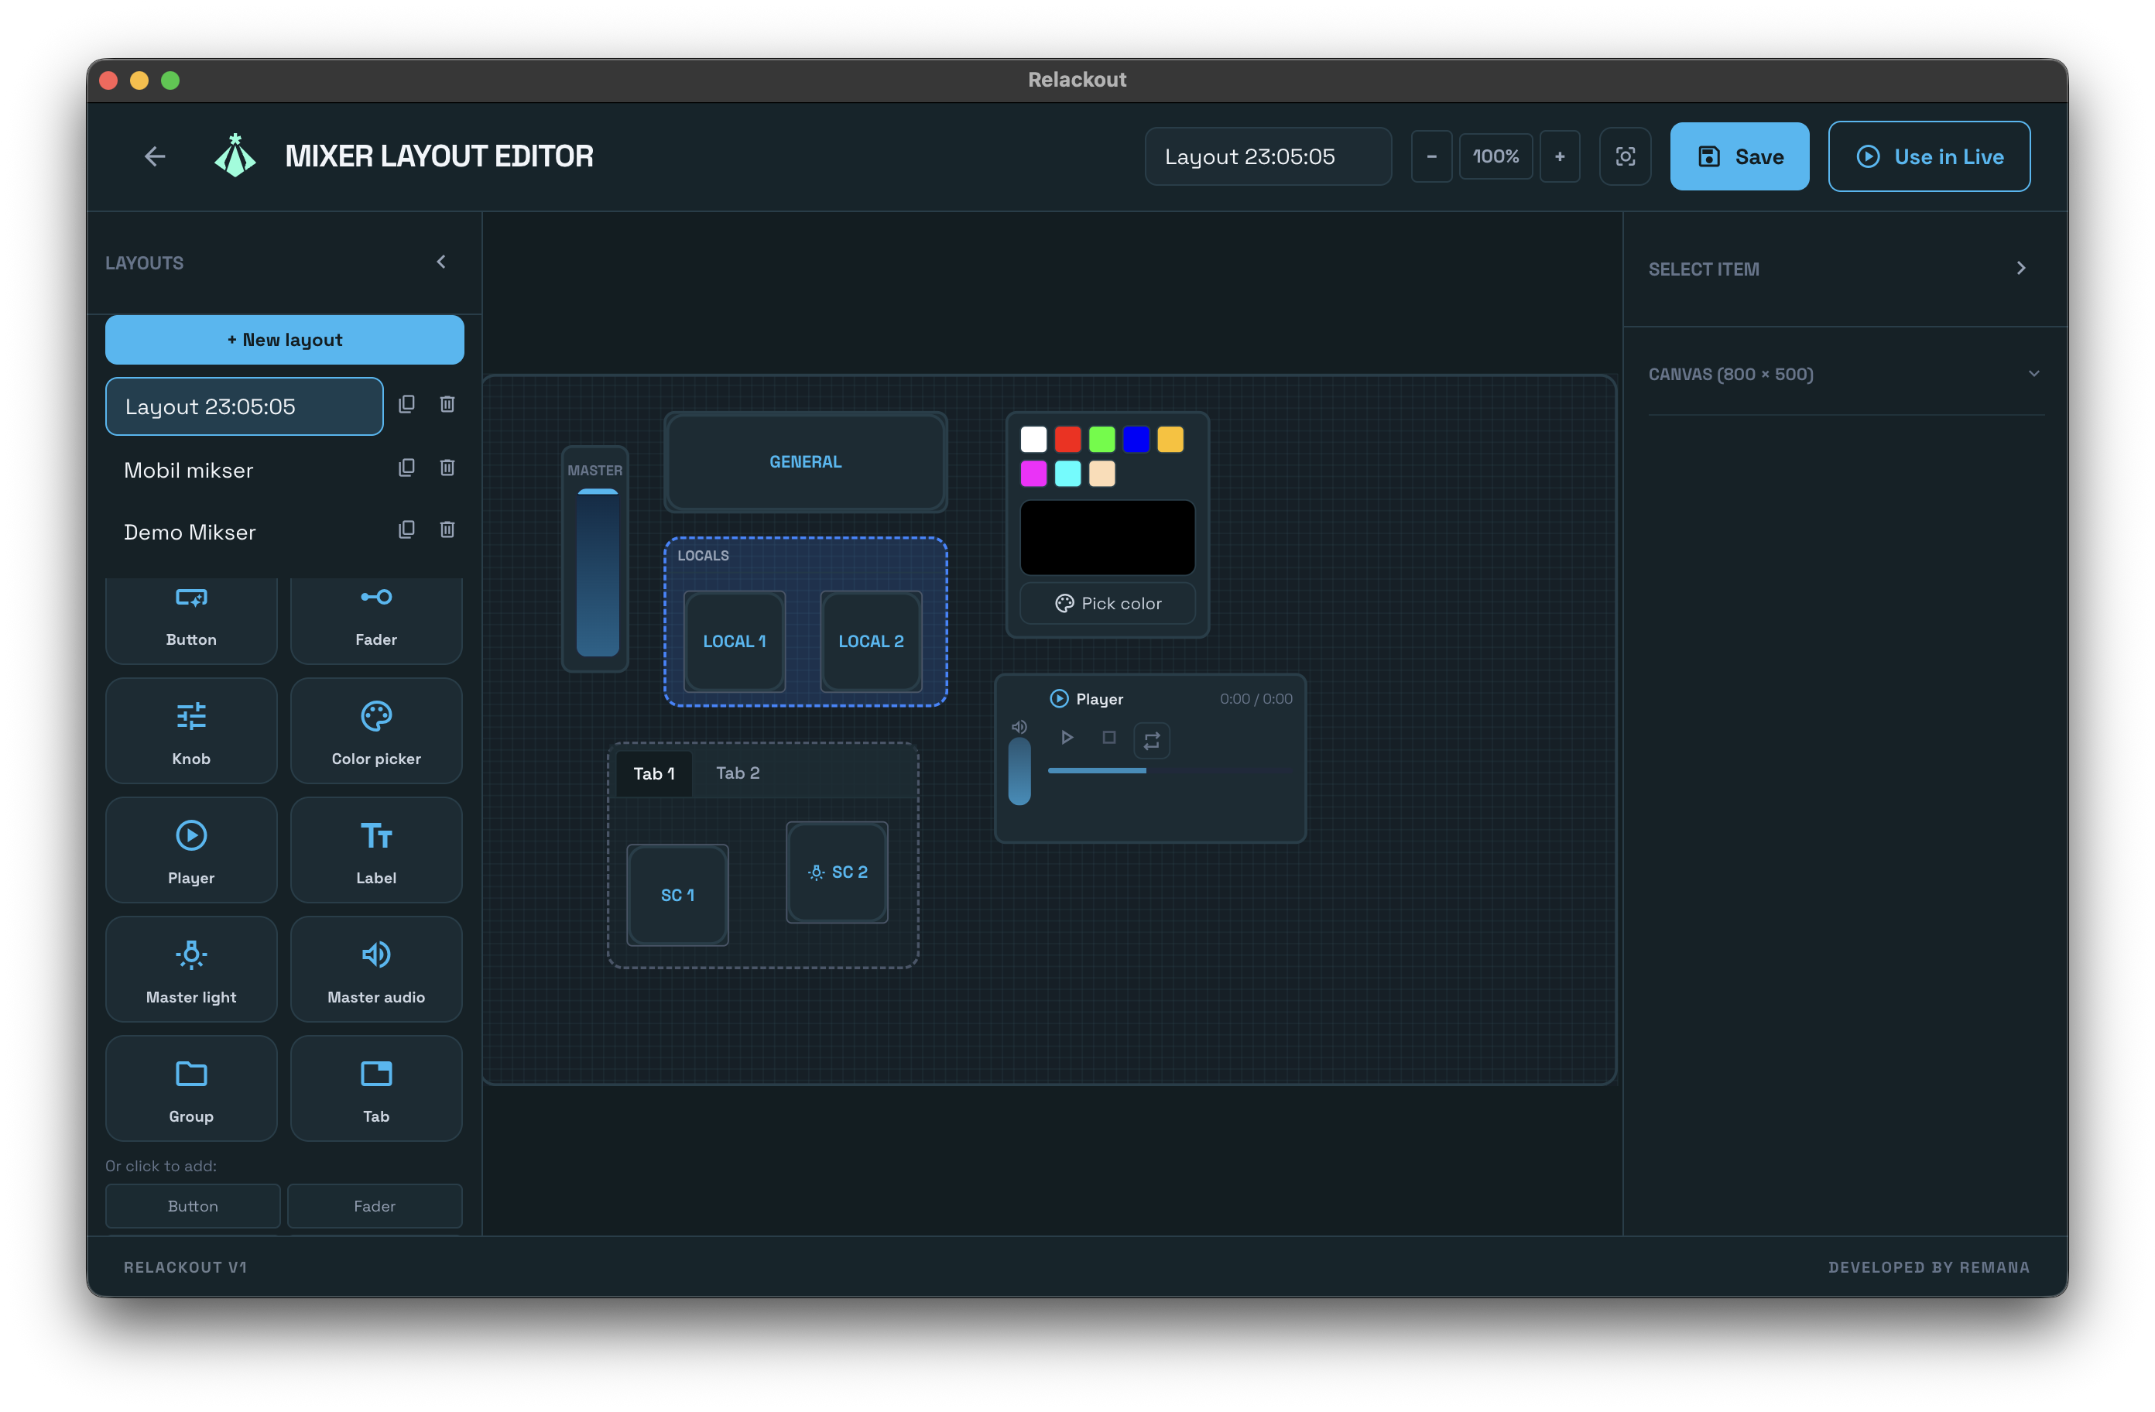Select the Knob widget tile
2155x1412 pixels.
pos(191,731)
